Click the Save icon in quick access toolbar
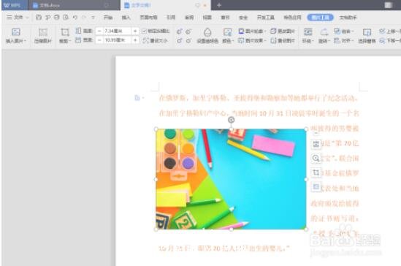Image resolution: width=401 pixels, height=266 pixels. pyautogui.click(x=39, y=17)
